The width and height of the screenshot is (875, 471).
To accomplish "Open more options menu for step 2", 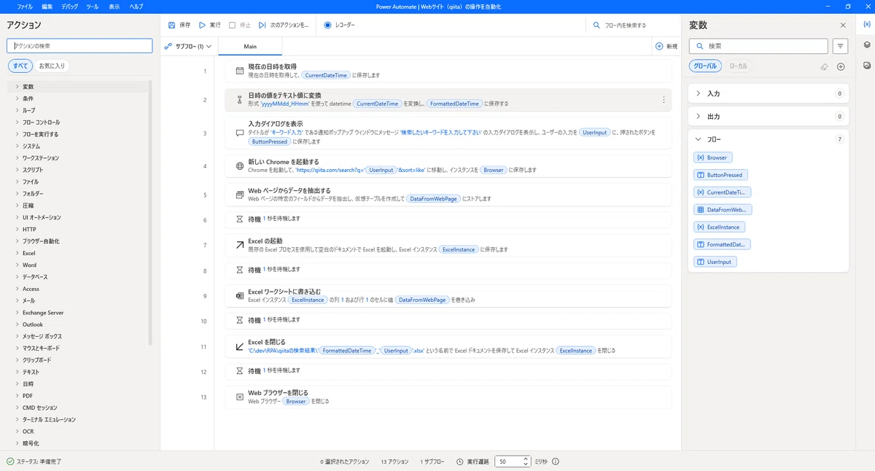I will point(663,100).
